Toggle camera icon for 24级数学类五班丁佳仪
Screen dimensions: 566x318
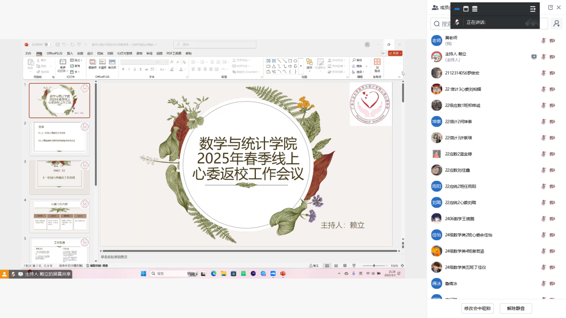552,267
